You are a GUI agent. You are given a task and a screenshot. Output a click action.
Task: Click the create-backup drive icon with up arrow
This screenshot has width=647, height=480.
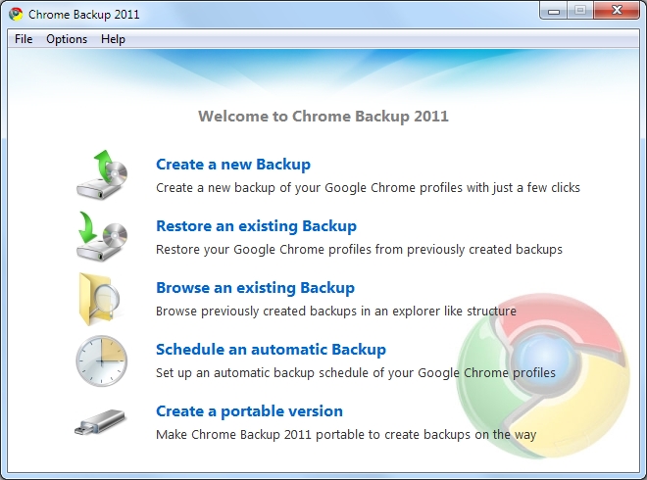click(x=102, y=174)
